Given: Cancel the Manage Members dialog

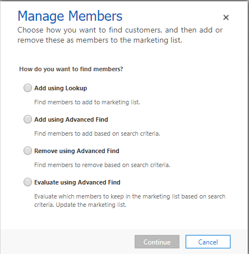Looking at the screenshot, I should [208, 242].
